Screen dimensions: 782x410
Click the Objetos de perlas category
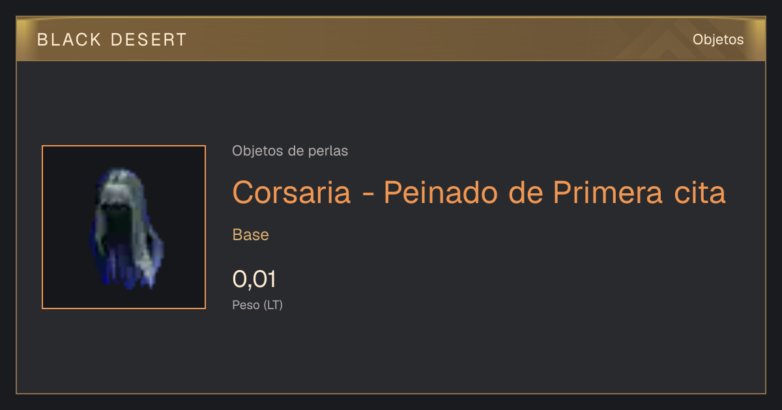[290, 151]
